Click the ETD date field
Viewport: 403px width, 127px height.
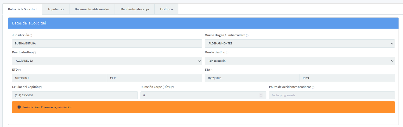click(x=59, y=78)
